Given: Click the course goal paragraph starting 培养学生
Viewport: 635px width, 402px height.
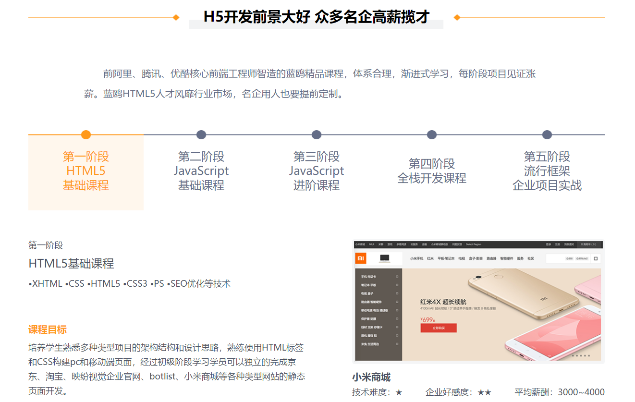Looking at the screenshot, I should (167, 369).
